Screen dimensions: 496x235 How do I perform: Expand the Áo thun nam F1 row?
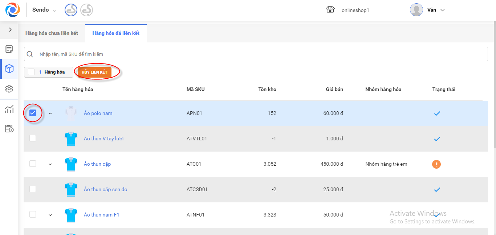tap(50, 215)
